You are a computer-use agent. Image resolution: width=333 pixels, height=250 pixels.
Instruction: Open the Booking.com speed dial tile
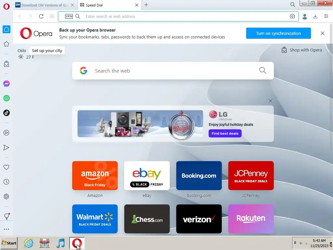[x=199, y=175]
